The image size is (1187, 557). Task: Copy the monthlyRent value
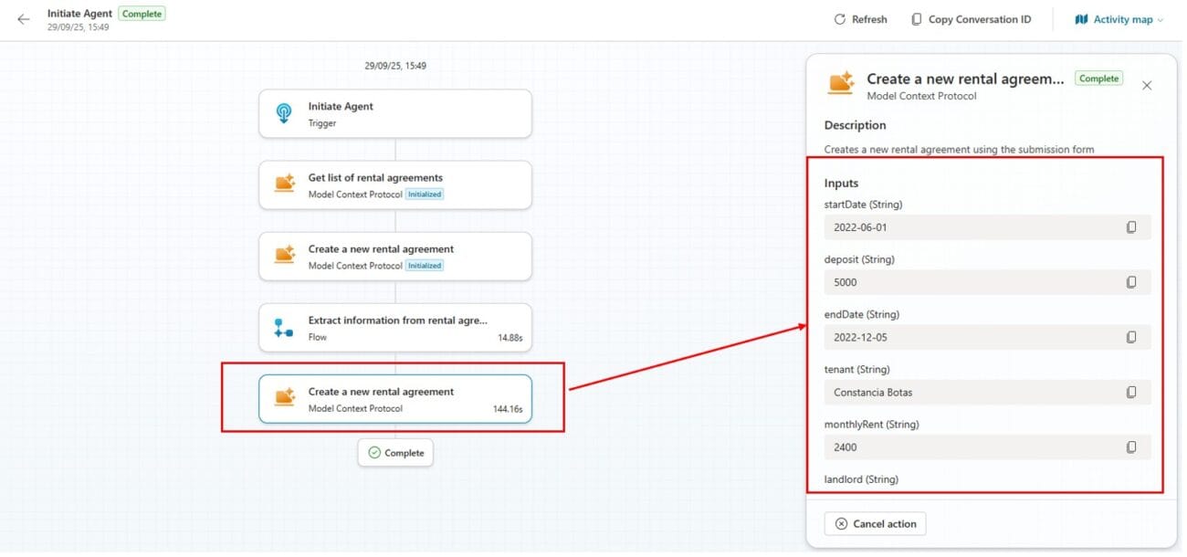[x=1130, y=447]
